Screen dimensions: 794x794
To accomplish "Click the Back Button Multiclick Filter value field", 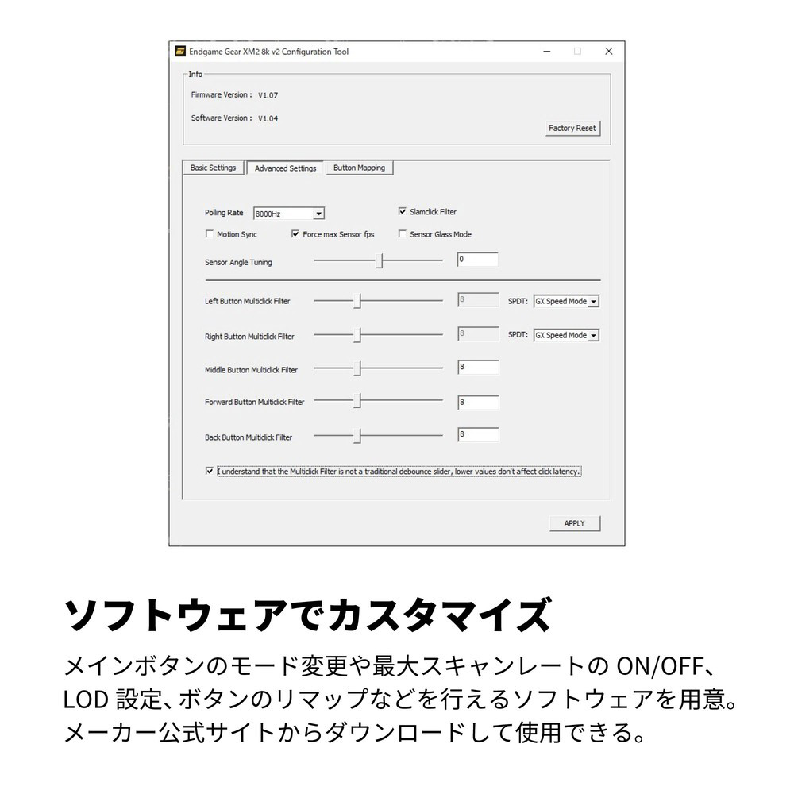I will [x=478, y=435].
